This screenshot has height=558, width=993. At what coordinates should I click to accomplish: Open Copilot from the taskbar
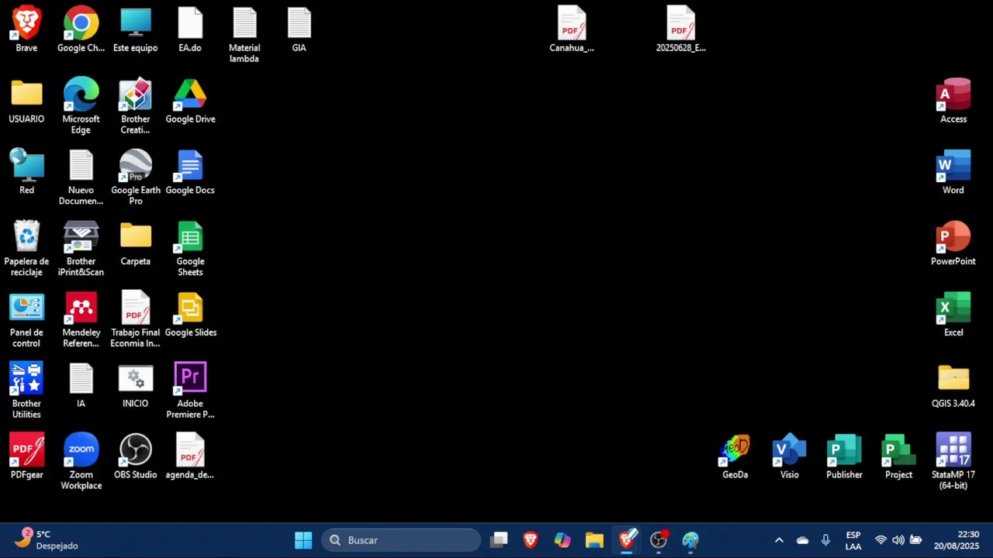tap(562, 540)
